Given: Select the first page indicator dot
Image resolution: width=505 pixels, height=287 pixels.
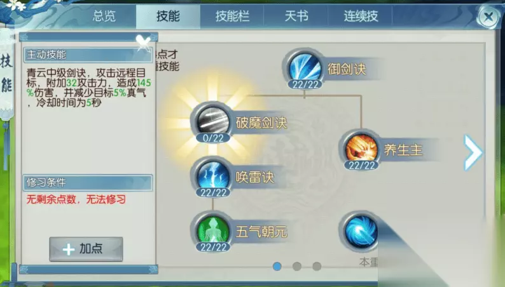Looking at the screenshot, I should pos(277,266).
